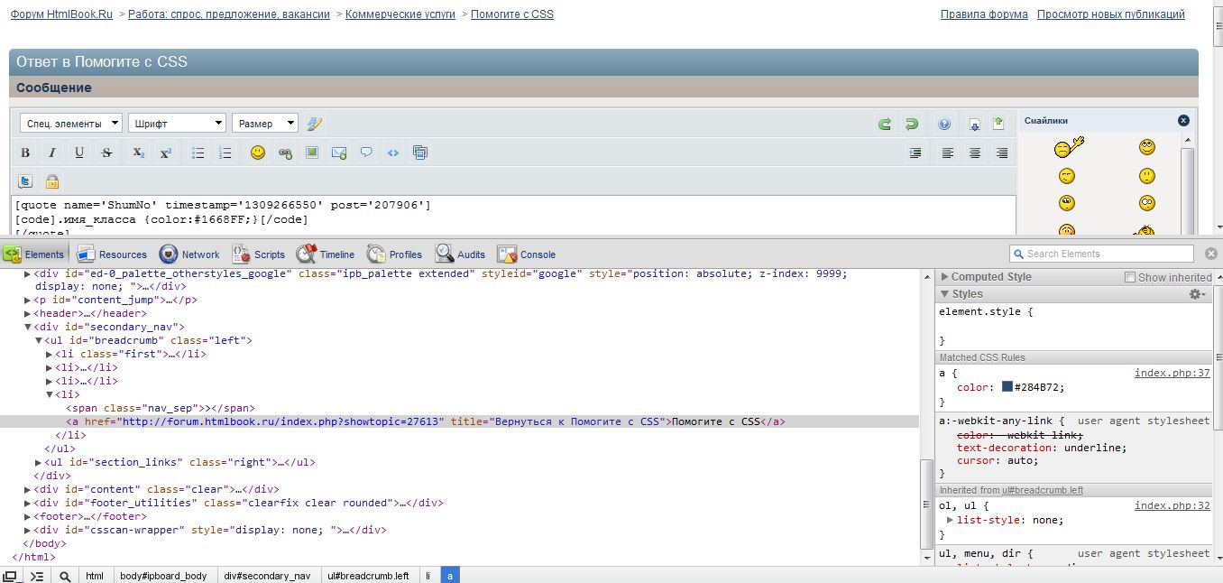Switch to the Network tab in DevTools
The image size is (1223, 583).
pyautogui.click(x=189, y=254)
